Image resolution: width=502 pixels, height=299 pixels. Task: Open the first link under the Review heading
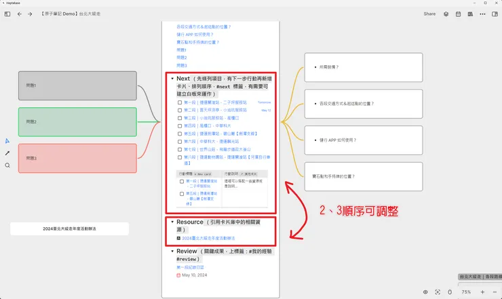(x=190, y=267)
